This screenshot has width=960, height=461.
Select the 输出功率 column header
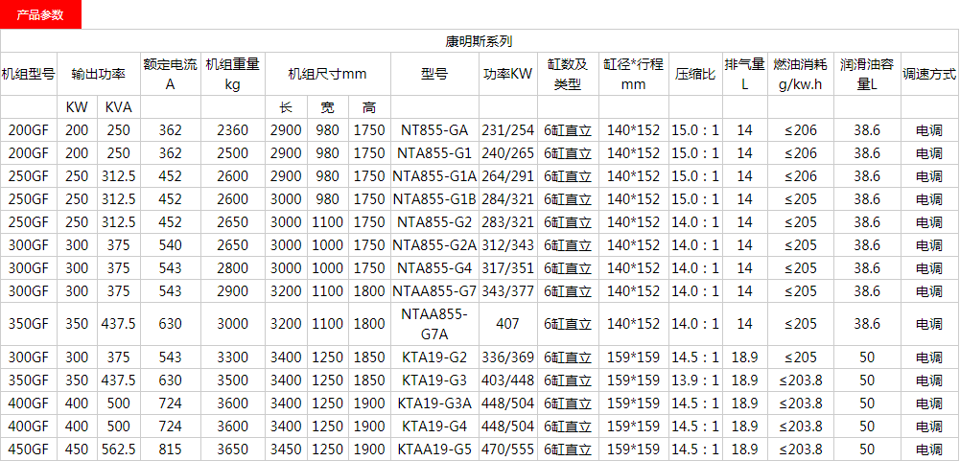(99, 75)
